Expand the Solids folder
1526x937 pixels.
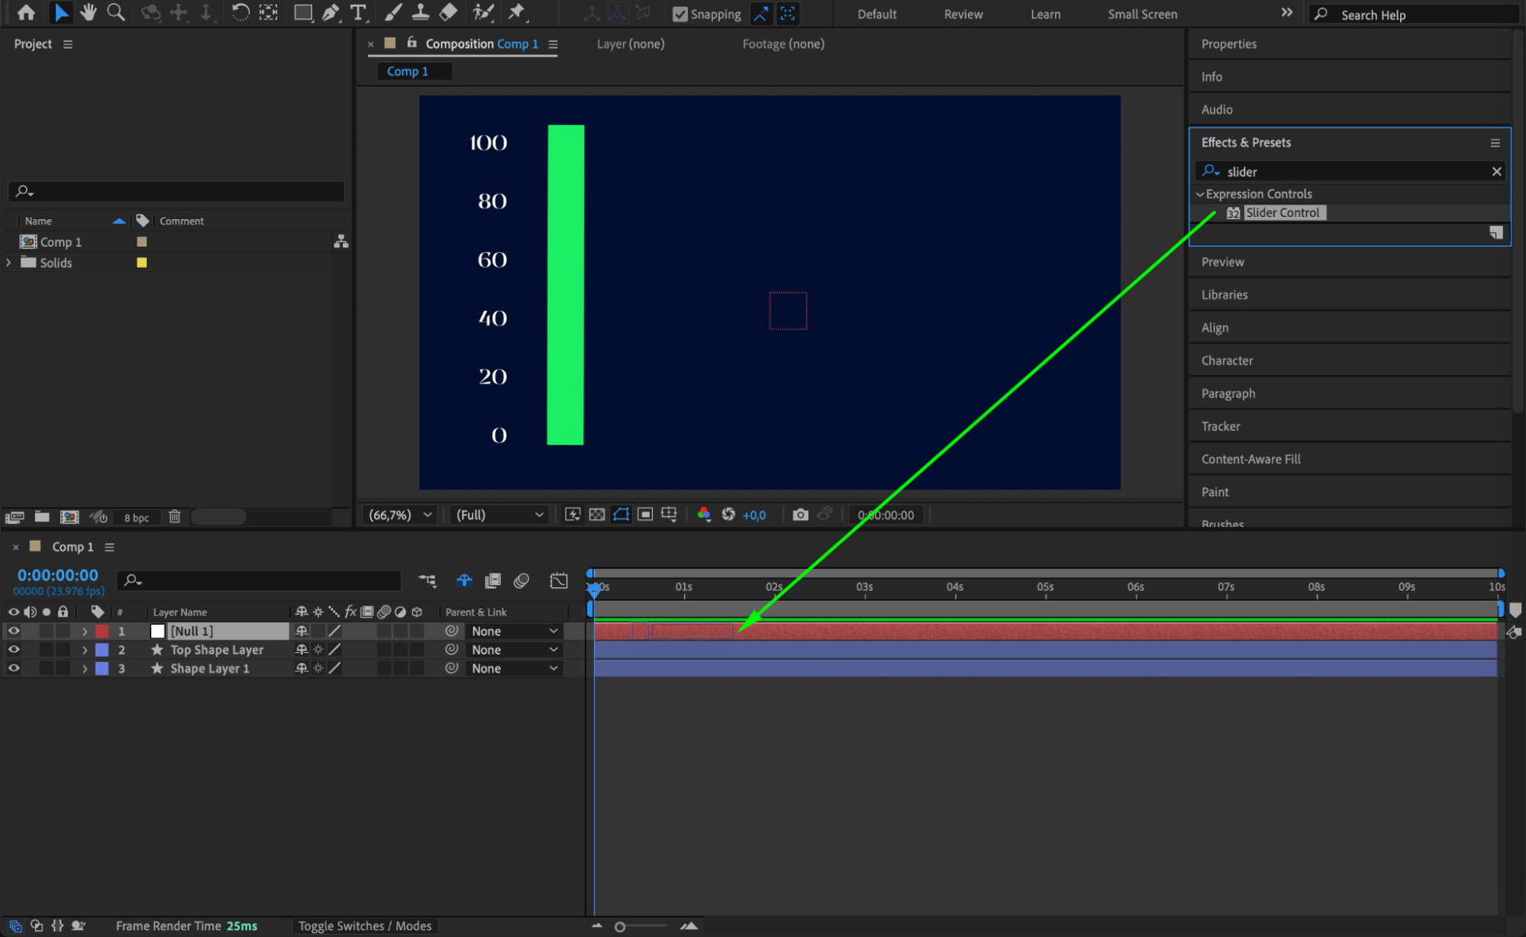point(9,263)
